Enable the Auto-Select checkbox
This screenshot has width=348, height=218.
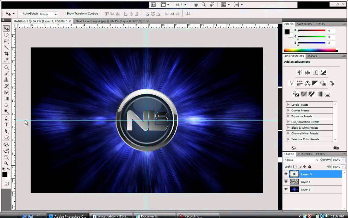pyautogui.click(x=21, y=14)
